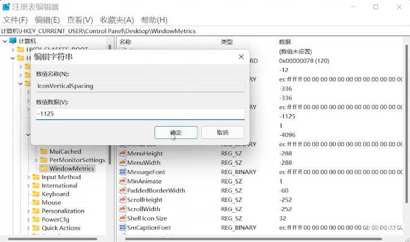Screen dimensions: 410x242
Task: Click the data cell showing 32
Action: coord(283,218)
